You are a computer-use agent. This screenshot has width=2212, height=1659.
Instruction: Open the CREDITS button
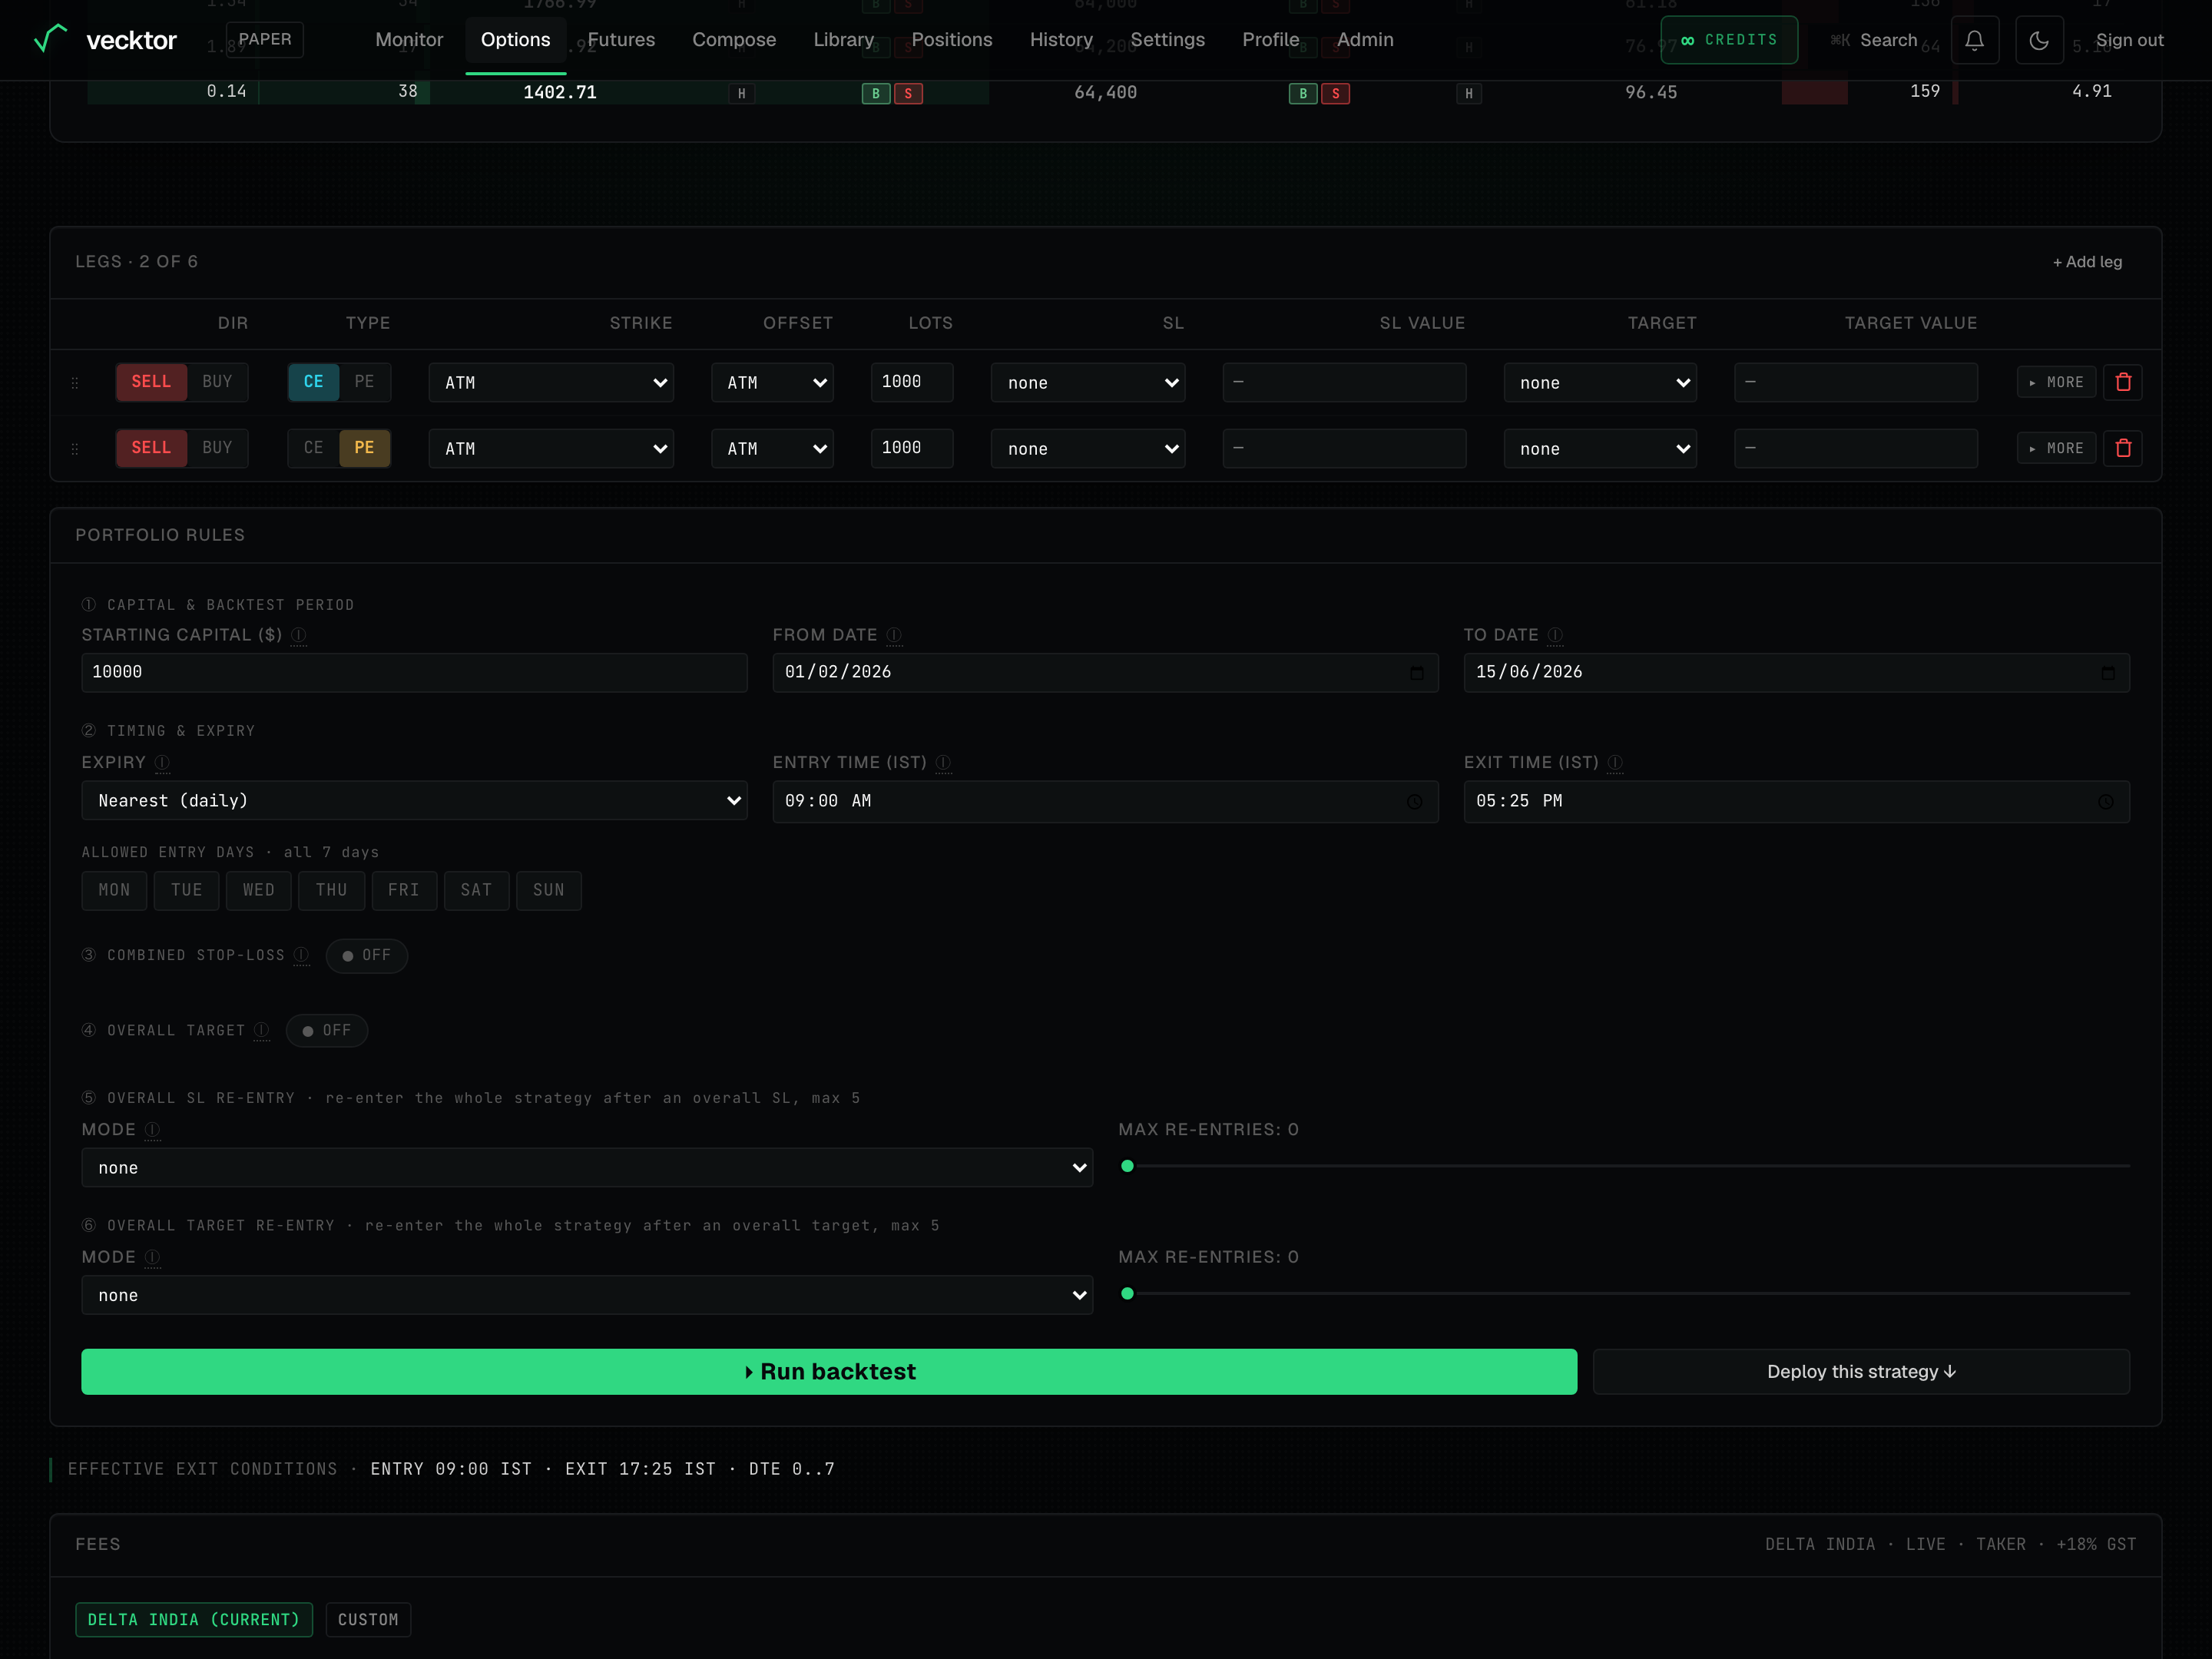(1729, 40)
